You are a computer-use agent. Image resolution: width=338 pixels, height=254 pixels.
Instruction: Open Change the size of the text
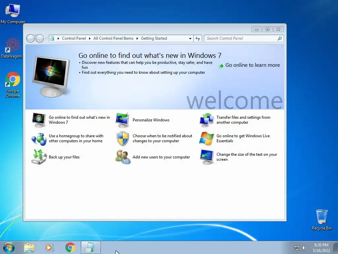(247, 157)
